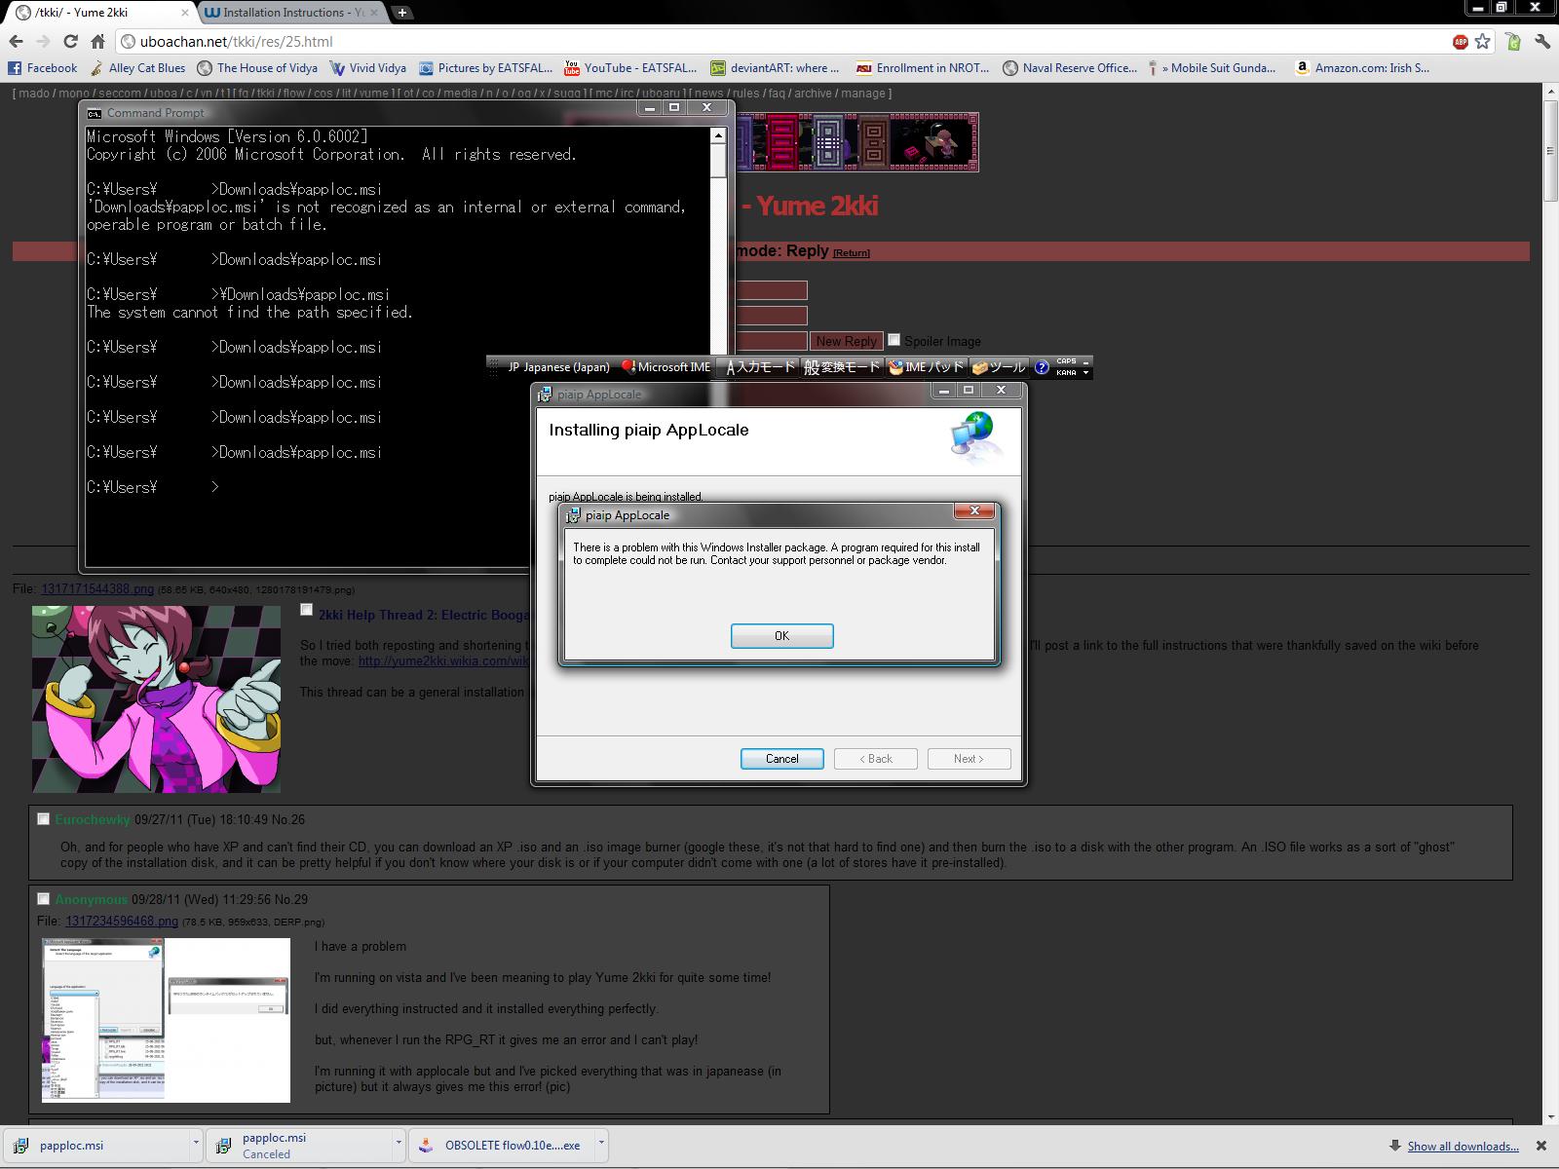Open dropdown arrow for OBSOLETE flow0.10e exe download

click(x=601, y=1145)
